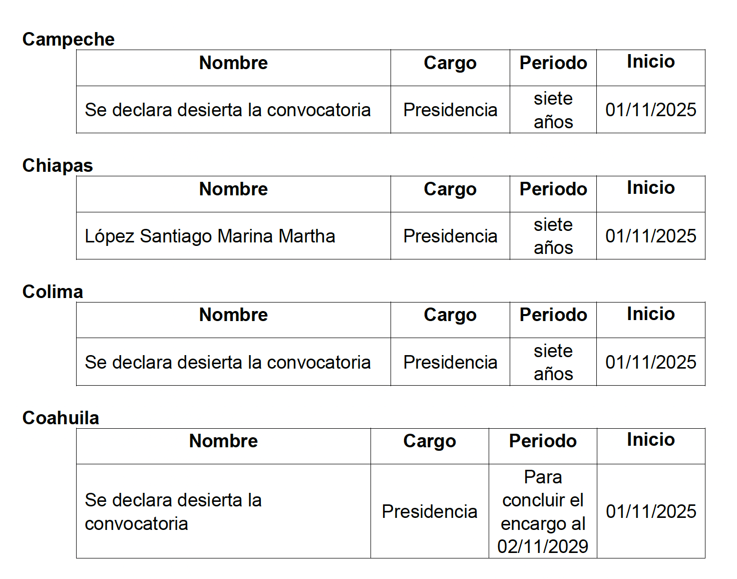The image size is (737, 579).
Task: Click the Nombre header in Campeche table
Action: pos(233,63)
